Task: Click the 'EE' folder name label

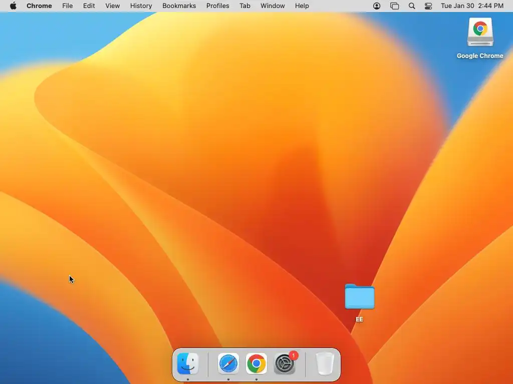Action: (359, 319)
